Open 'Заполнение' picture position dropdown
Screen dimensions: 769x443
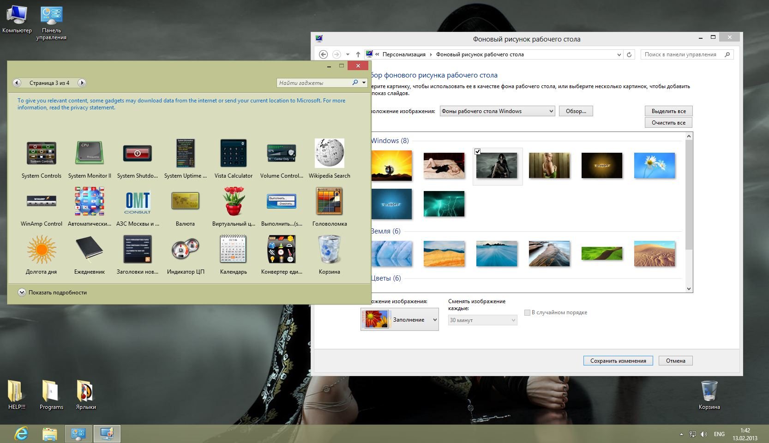pos(399,319)
